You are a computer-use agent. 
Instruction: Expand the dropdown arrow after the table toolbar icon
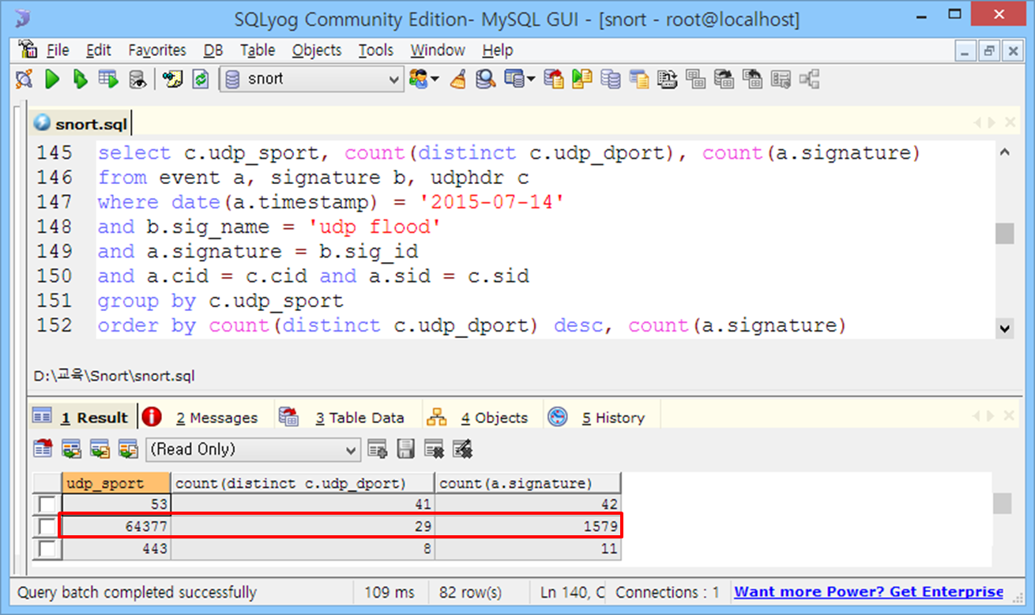pos(531,79)
